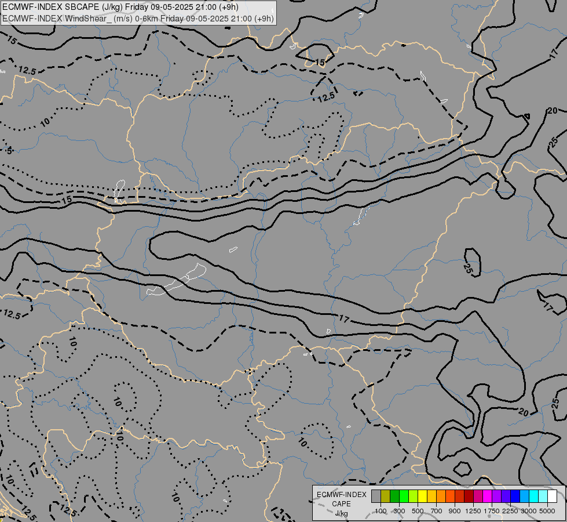Select the lime yellow-green legend swatch
The image size is (567, 522).
coord(414,496)
